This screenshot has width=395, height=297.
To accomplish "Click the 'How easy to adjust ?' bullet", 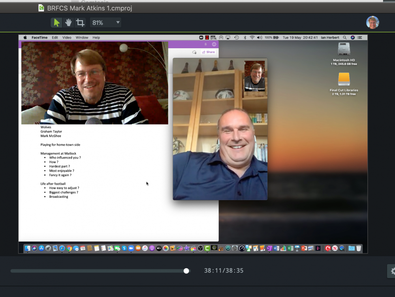I will [64, 188].
